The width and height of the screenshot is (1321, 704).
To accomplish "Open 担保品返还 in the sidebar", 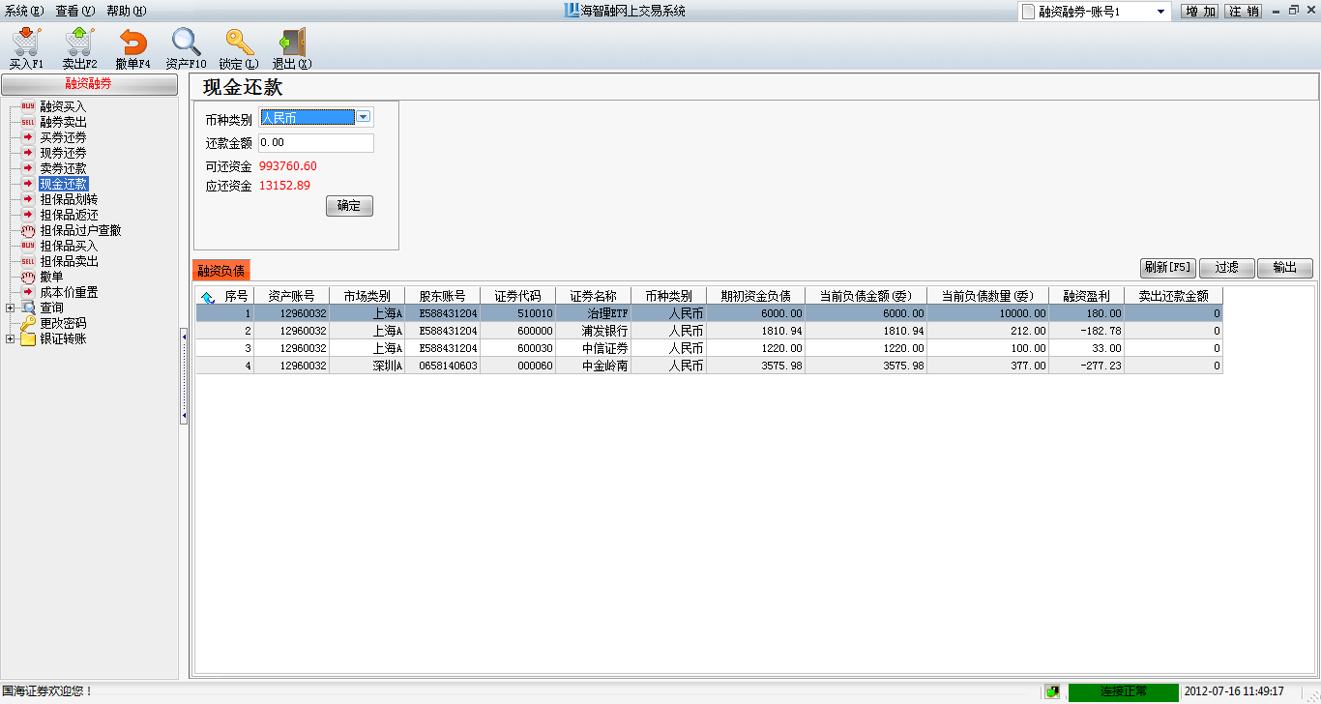I will coord(69,215).
